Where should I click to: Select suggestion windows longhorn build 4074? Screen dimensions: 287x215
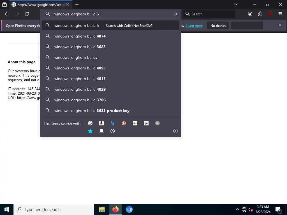(110, 36)
